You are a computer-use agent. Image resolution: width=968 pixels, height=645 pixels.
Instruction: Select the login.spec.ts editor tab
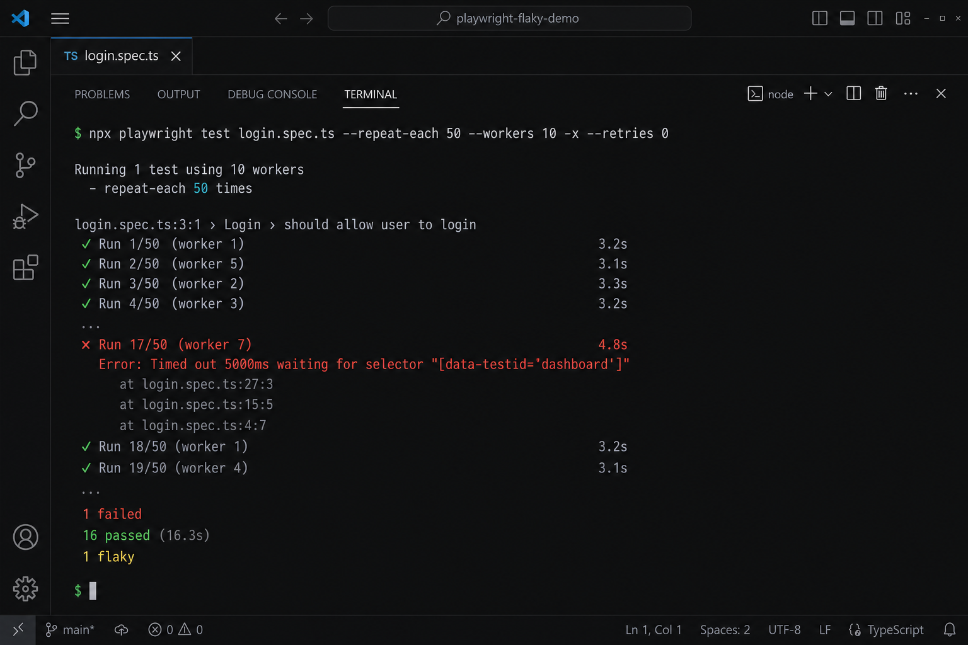click(x=122, y=56)
